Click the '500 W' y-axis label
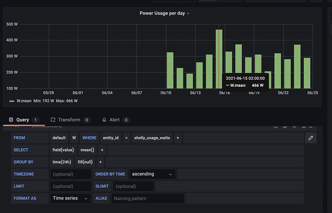 [x=12, y=24]
